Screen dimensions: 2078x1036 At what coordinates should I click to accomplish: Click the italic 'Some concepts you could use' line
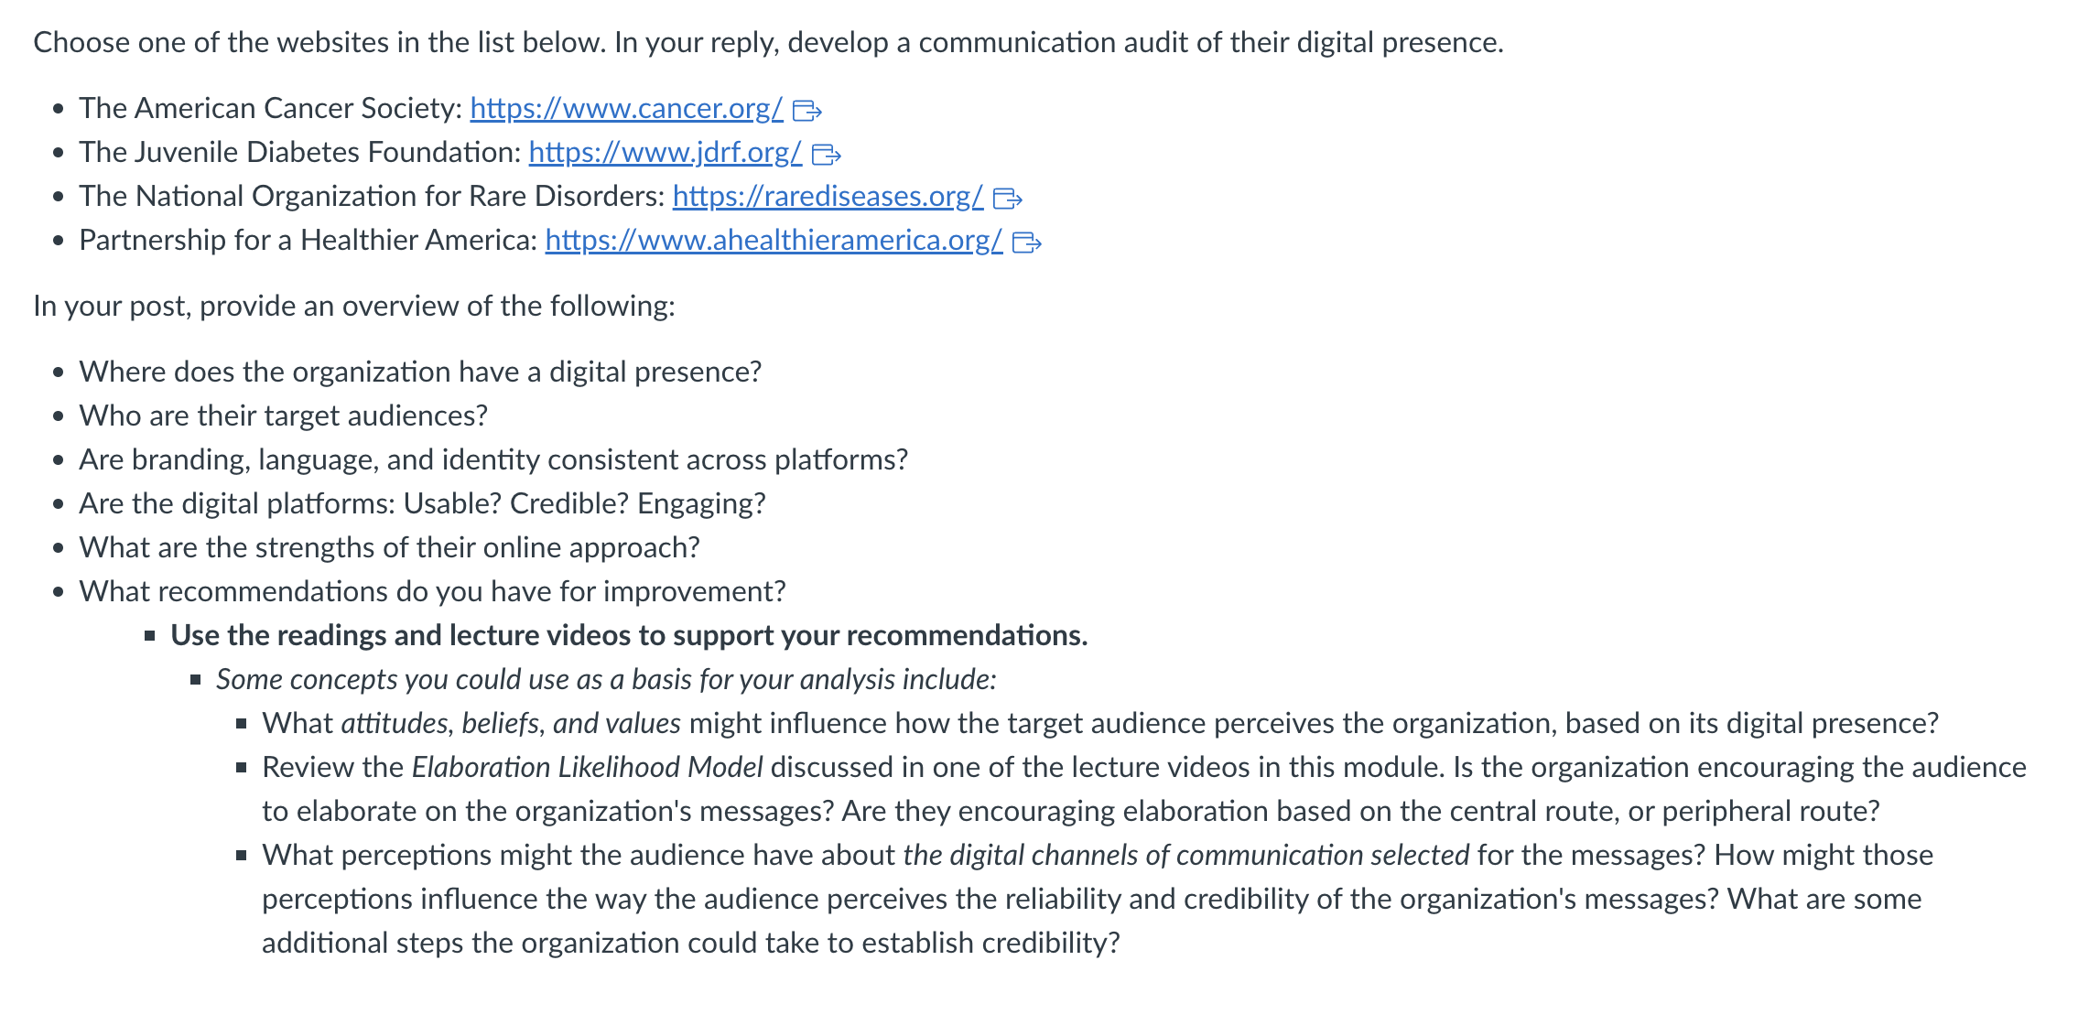click(x=606, y=680)
